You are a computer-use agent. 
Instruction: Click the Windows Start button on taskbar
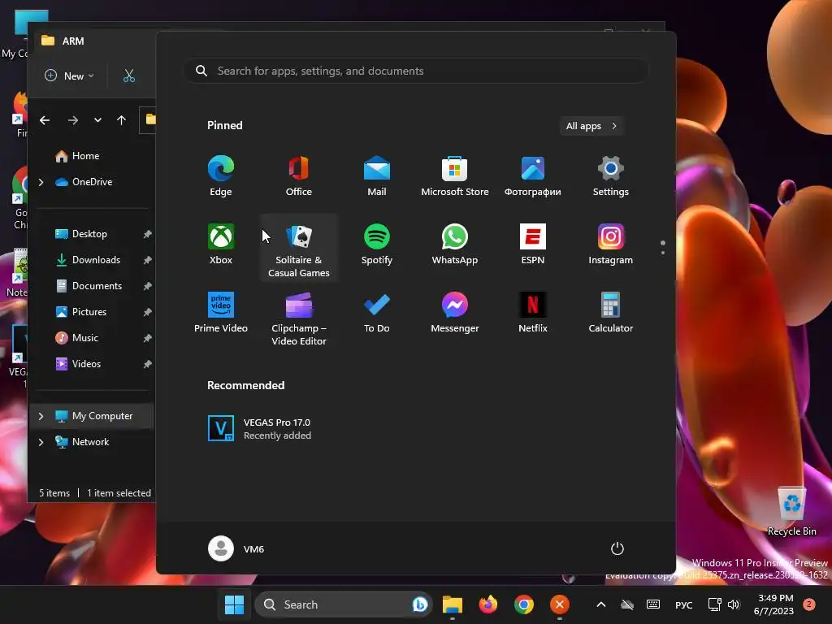click(x=234, y=604)
